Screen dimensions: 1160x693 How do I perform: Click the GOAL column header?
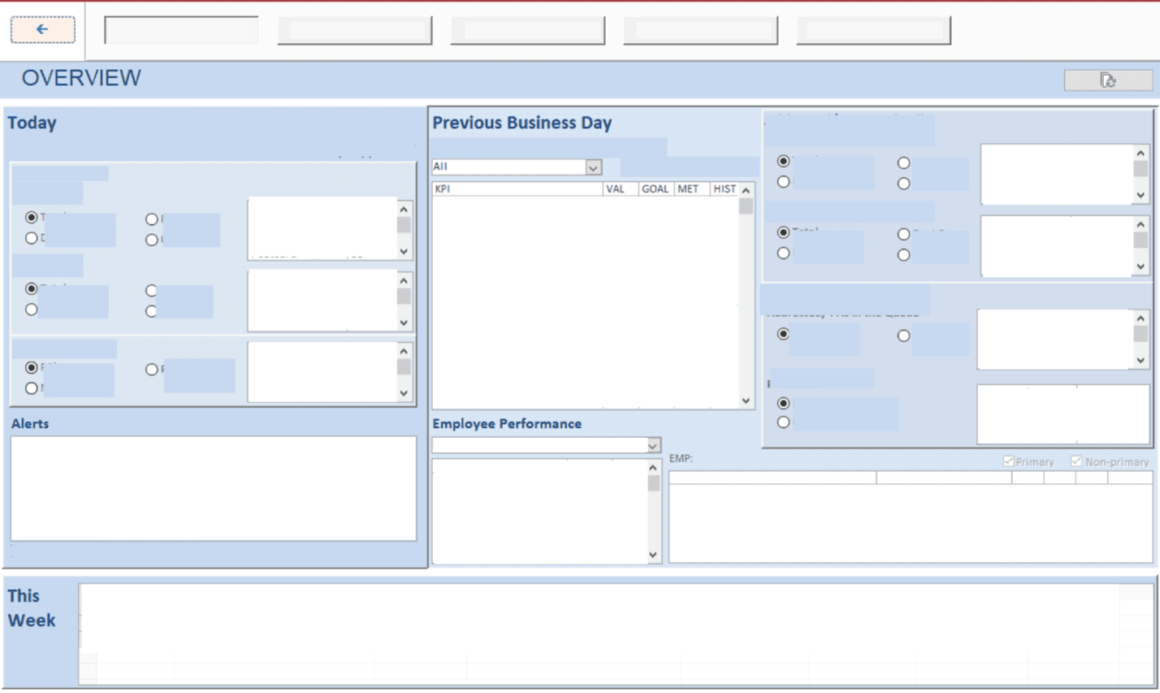click(x=656, y=188)
